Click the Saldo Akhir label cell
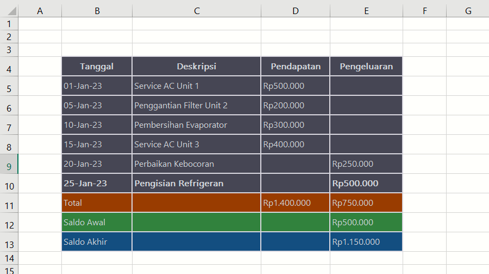The width and height of the screenshot is (489, 274). point(97,242)
